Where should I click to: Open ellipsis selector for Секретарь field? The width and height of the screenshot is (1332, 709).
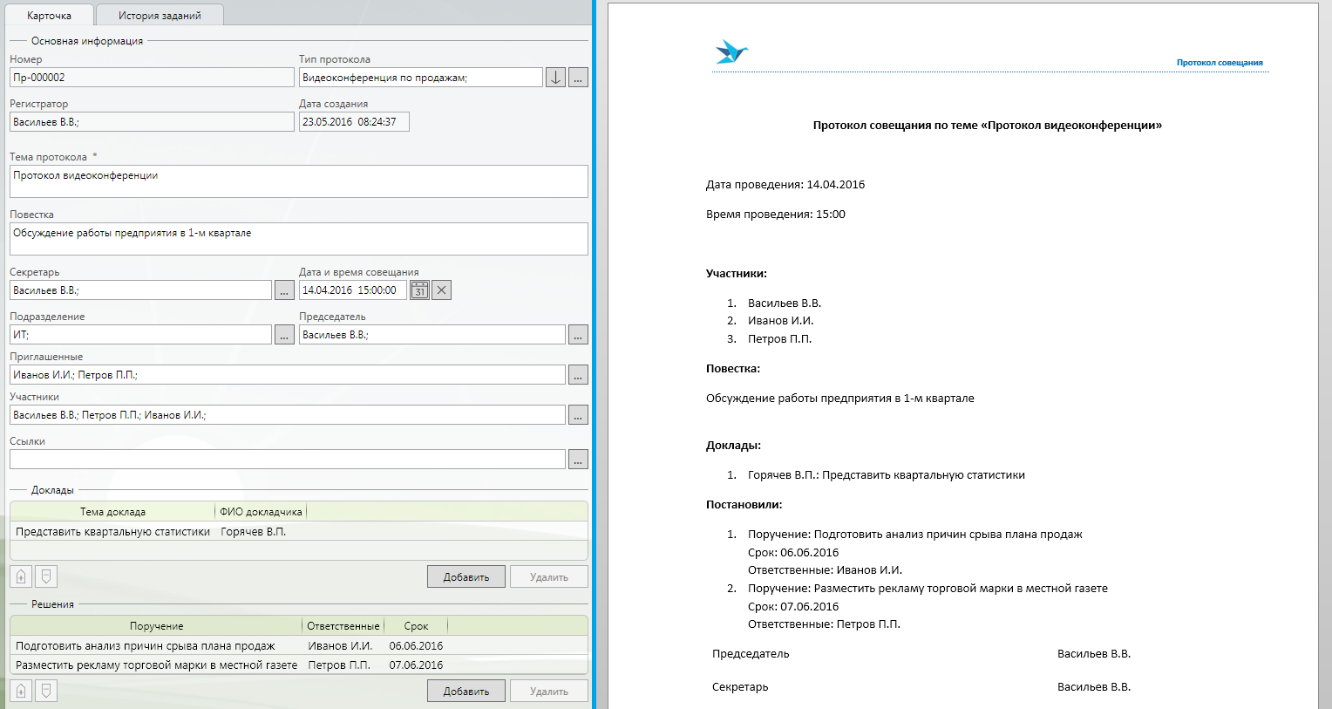coord(284,290)
